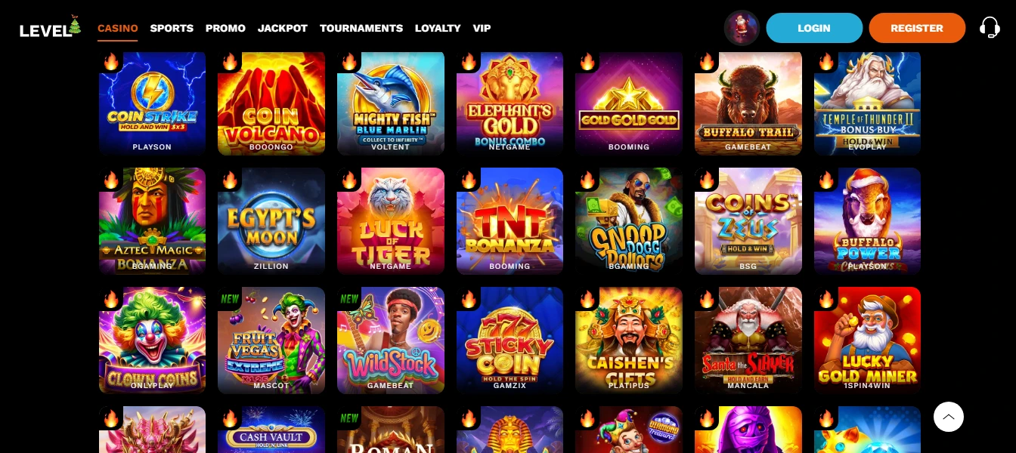The height and width of the screenshot is (453, 1016).
Task: Click the NEW badge on Wild Stock
Action: (349, 299)
